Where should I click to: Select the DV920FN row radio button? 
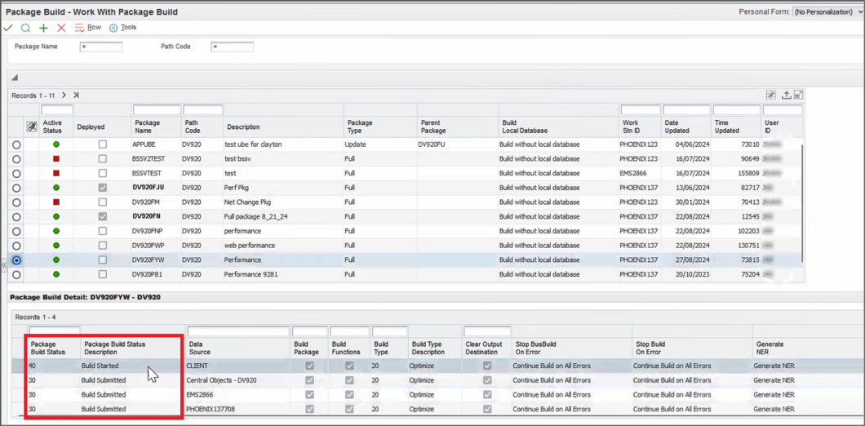[16, 217]
